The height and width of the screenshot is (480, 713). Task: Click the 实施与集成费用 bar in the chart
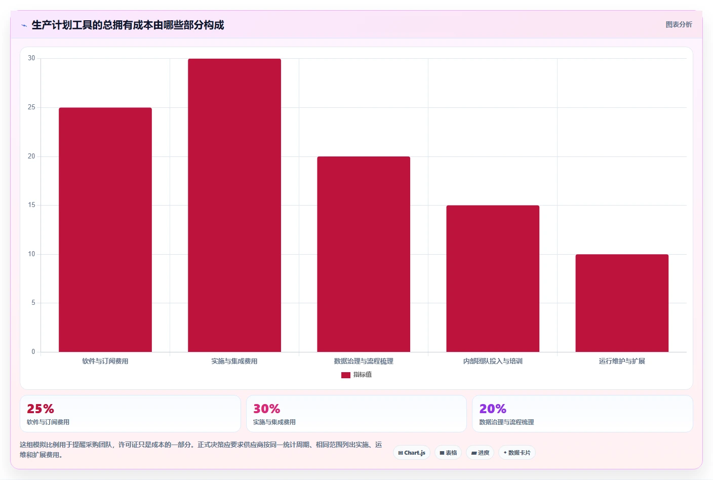point(234,206)
